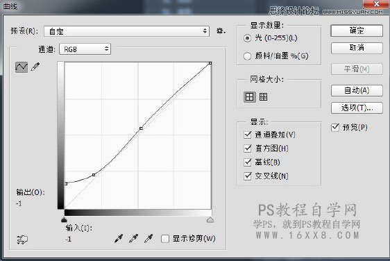Click the 自动(A) auto button
The width and height of the screenshot is (390, 261).
(x=357, y=90)
